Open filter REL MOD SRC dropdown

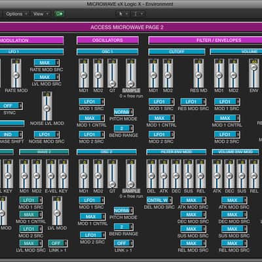click(193, 243)
